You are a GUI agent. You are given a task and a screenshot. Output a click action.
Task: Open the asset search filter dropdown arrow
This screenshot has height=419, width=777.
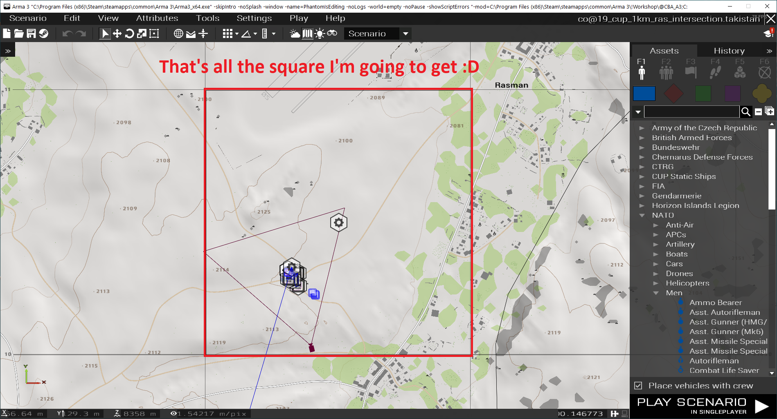point(638,111)
